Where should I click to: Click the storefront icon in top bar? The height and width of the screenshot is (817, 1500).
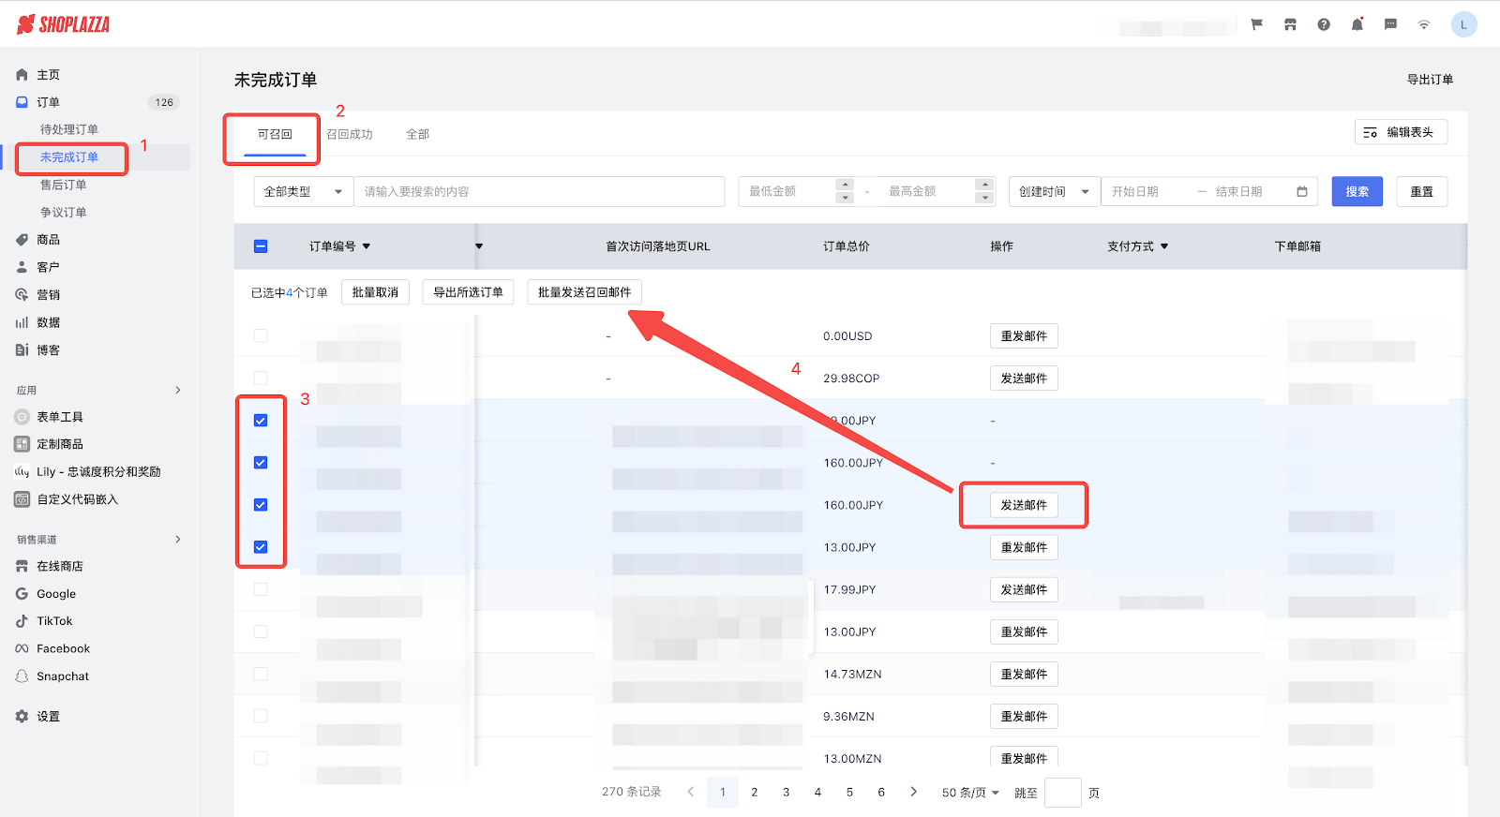1290,24
